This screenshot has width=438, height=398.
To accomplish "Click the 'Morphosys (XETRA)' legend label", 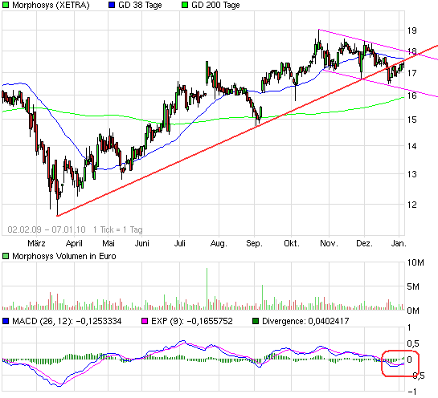I will click(51, 5).
